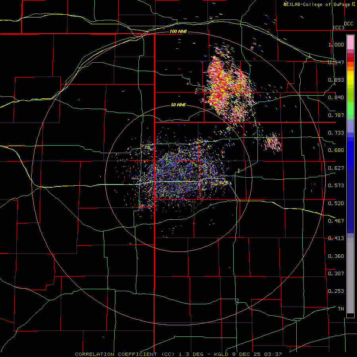Click the 0.573 scale value

tap(336, 186)
